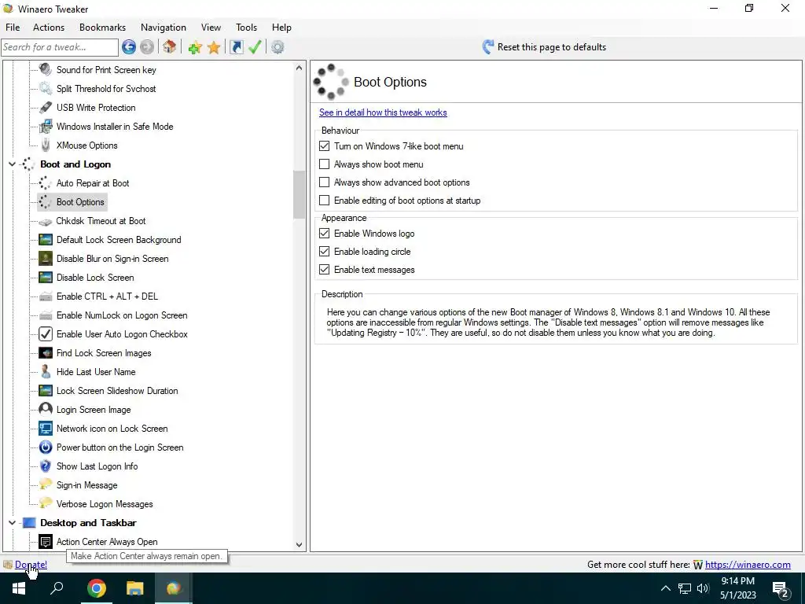Screen dimensions: 805x604
Task: Select Login Screen Image user icon
Action: (46, 409)
